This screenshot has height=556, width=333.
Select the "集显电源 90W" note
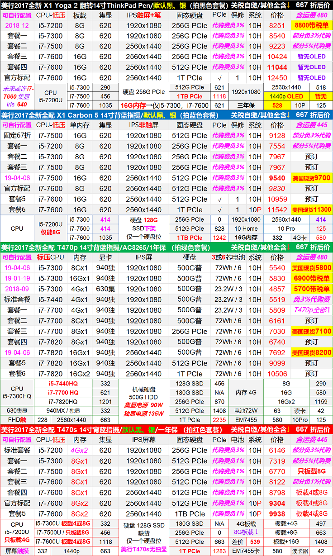pos(144,406)
